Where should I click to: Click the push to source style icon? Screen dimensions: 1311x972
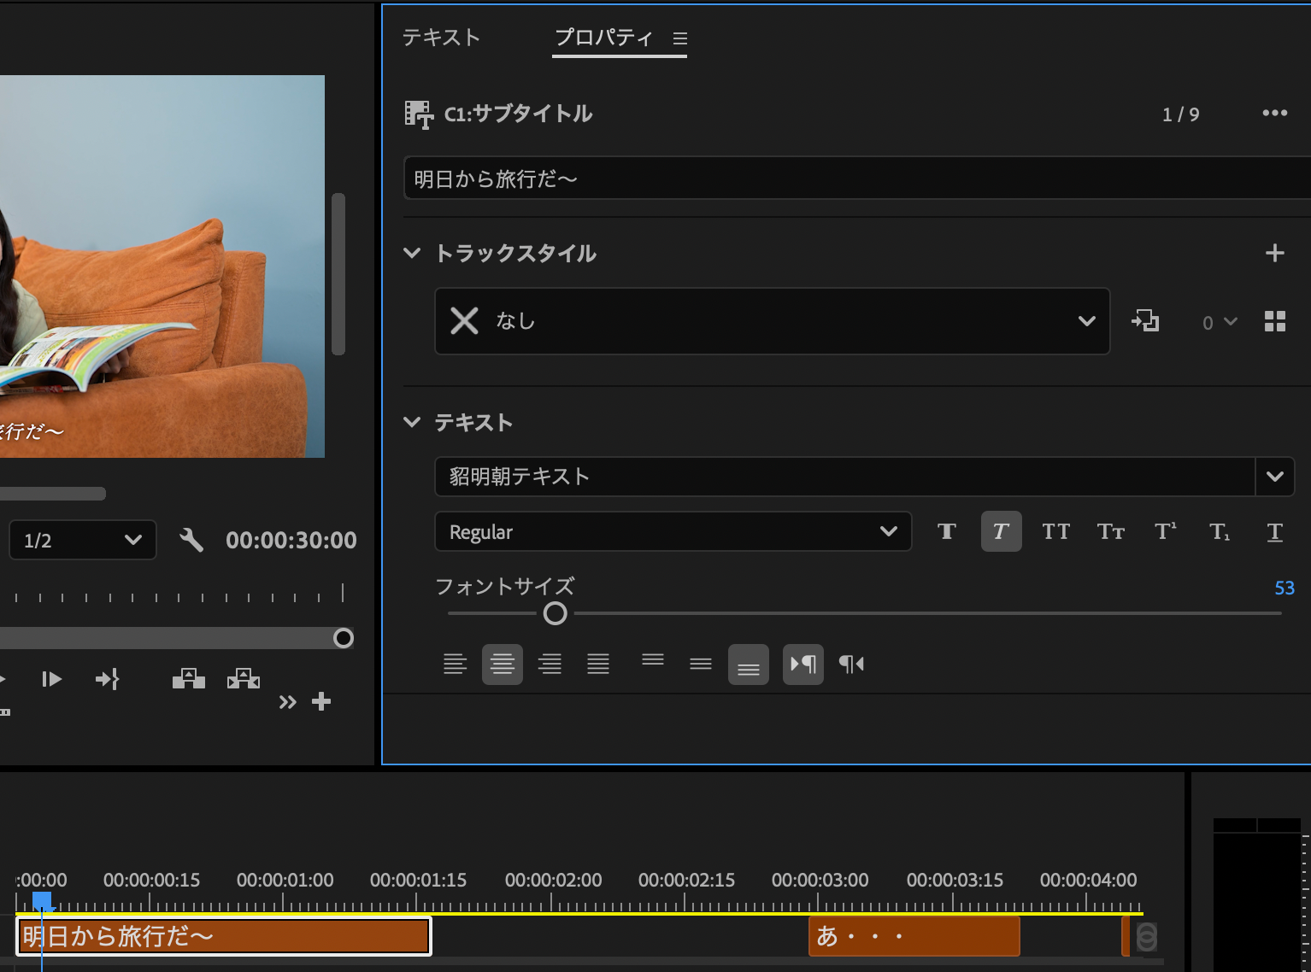click(1145, 321)
